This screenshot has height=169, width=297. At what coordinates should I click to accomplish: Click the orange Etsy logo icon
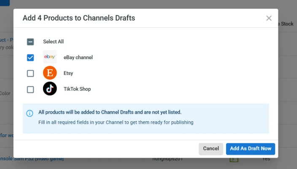coord(50,73)
